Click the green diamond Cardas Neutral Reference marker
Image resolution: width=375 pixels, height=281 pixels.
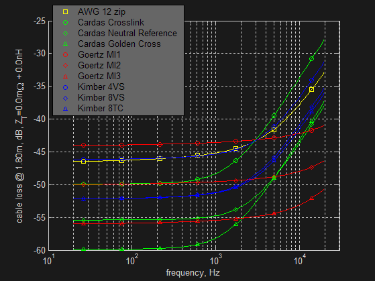[65, 34]
